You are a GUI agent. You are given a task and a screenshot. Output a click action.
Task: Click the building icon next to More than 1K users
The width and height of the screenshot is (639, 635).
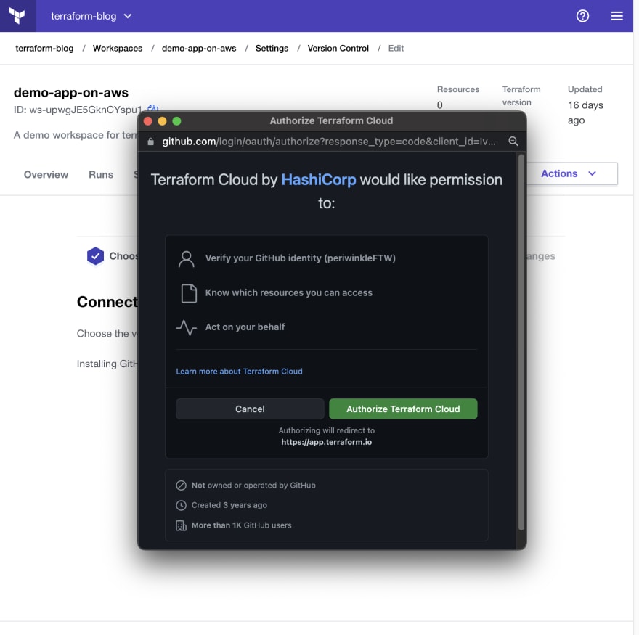181,525
